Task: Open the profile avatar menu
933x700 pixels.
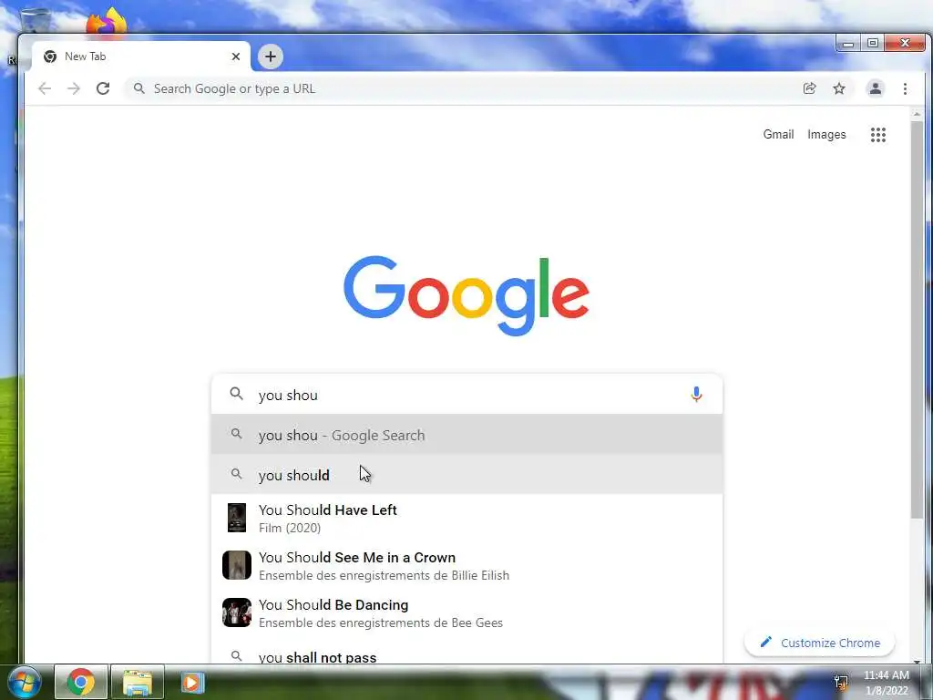Action: pyautogui.click(x=876, y=88)
